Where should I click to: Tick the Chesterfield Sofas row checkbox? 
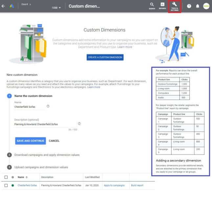click(6, 186)
